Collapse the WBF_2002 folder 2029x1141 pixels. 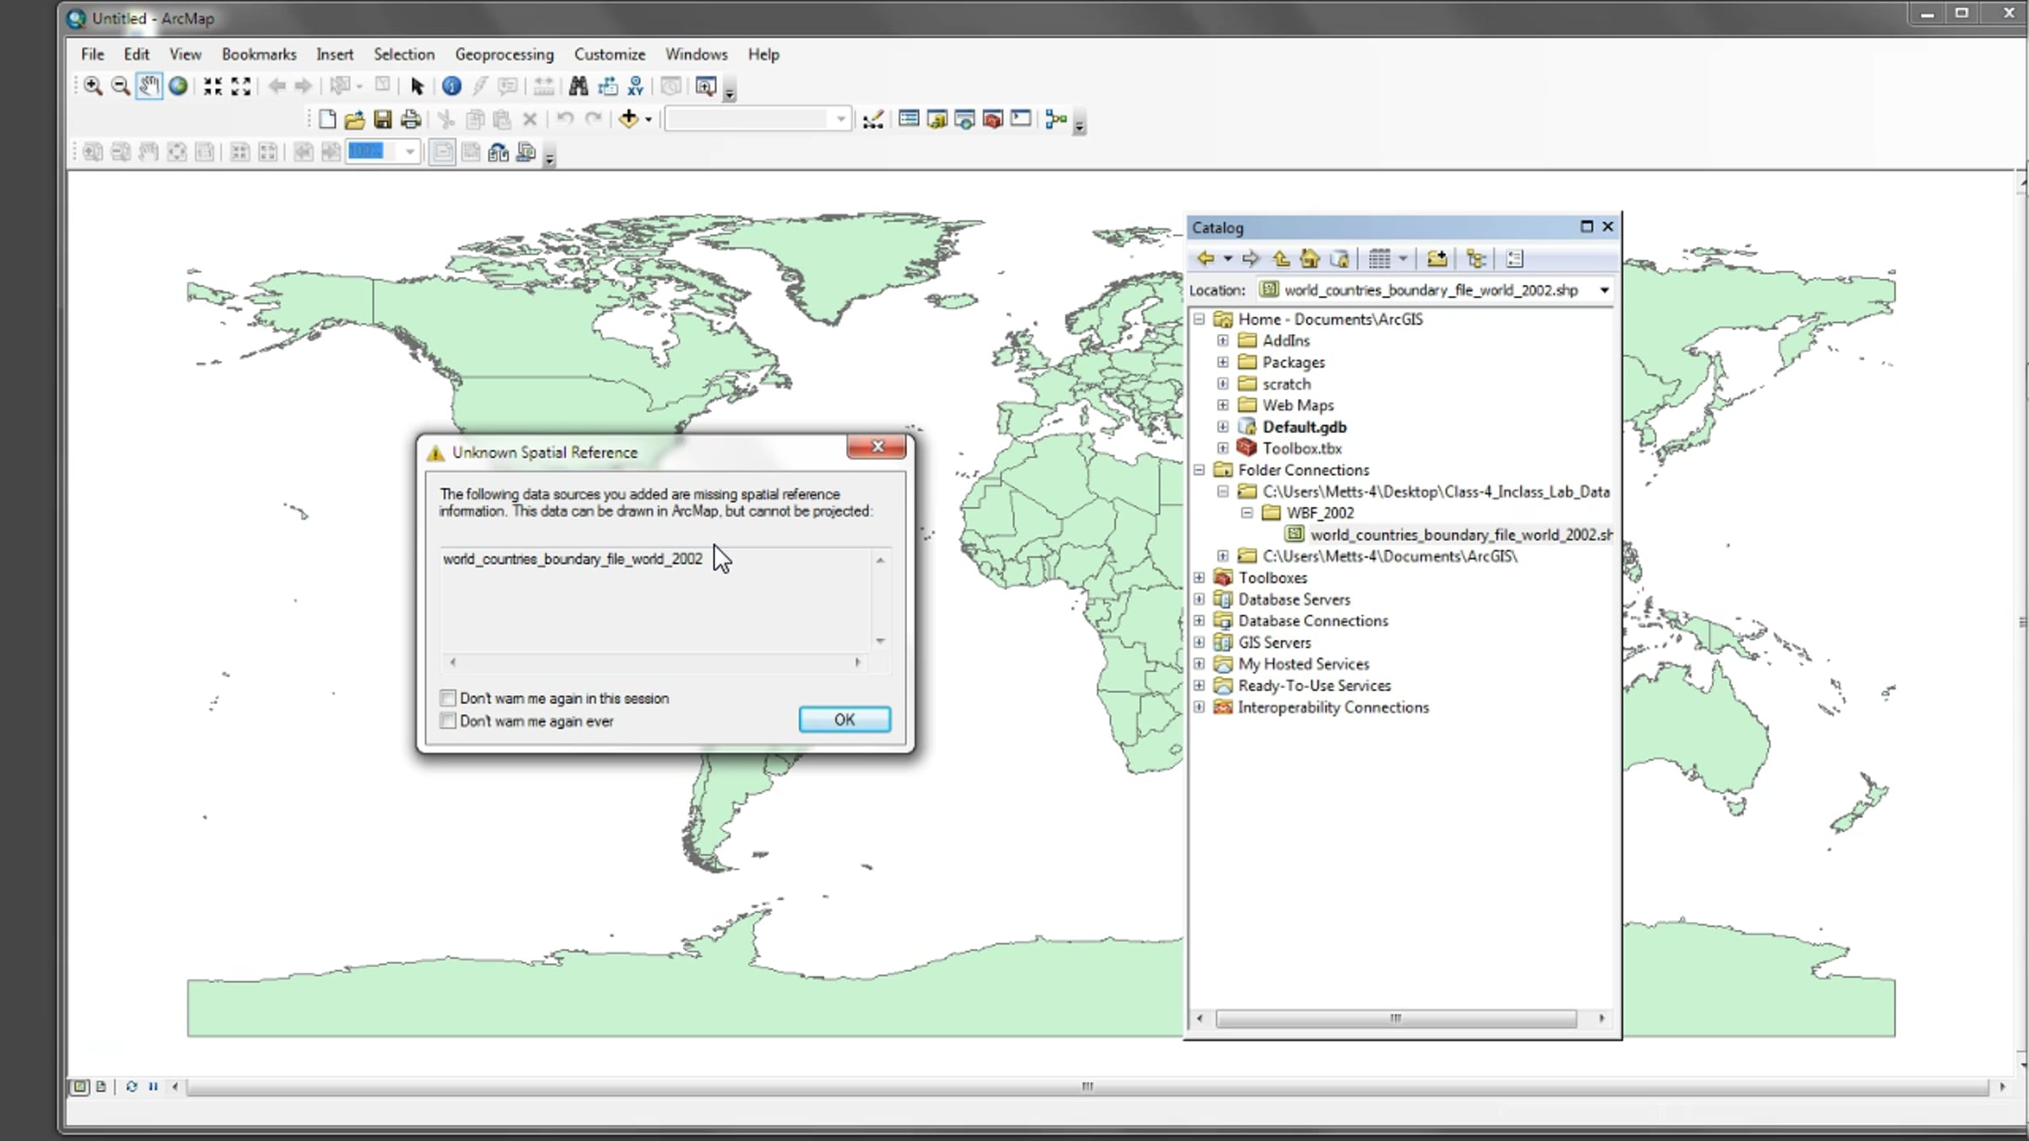pyautogui.click(x=1247, y=513)
